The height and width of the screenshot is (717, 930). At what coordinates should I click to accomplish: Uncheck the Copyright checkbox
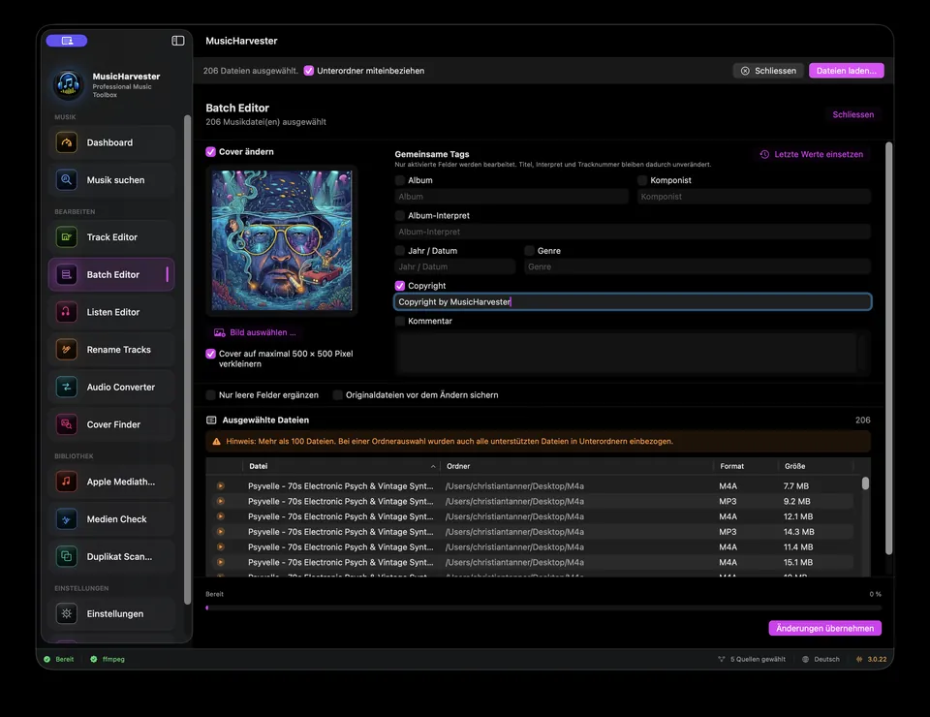pos(400,286)
